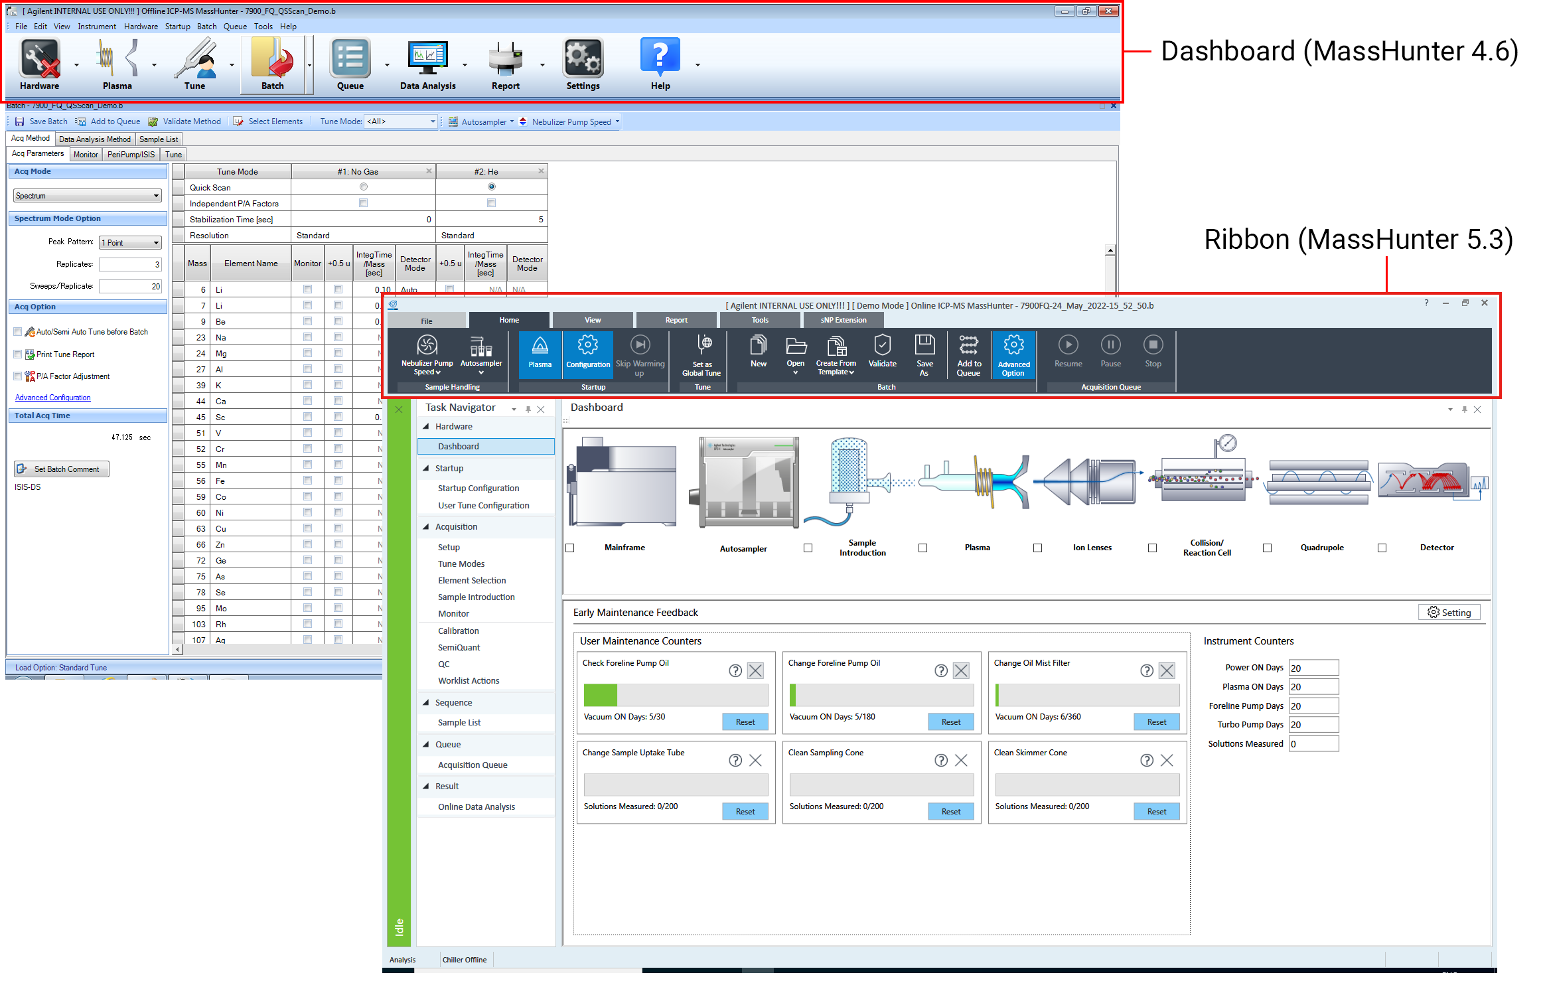Click Create From Template ribbon icon
Screen dimensions: 1545x985
tap(836, 355)
